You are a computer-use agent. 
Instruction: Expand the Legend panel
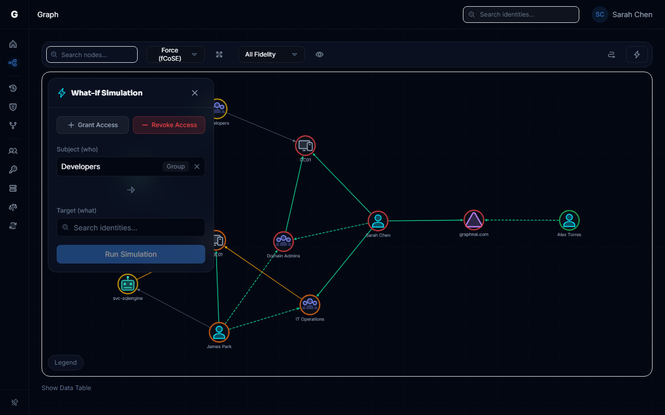pos(65,363)
